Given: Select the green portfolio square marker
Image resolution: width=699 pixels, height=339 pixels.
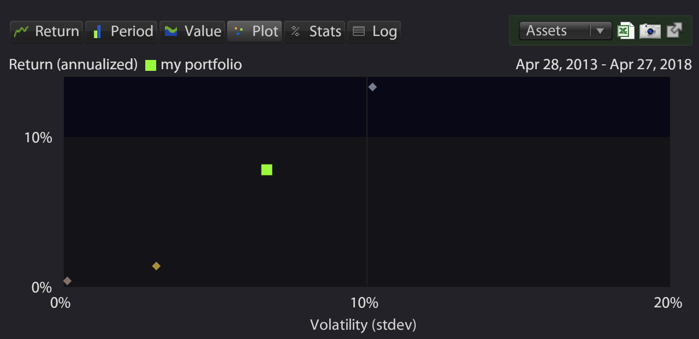Looking at the screenshot, I should (x=266, y=170).
